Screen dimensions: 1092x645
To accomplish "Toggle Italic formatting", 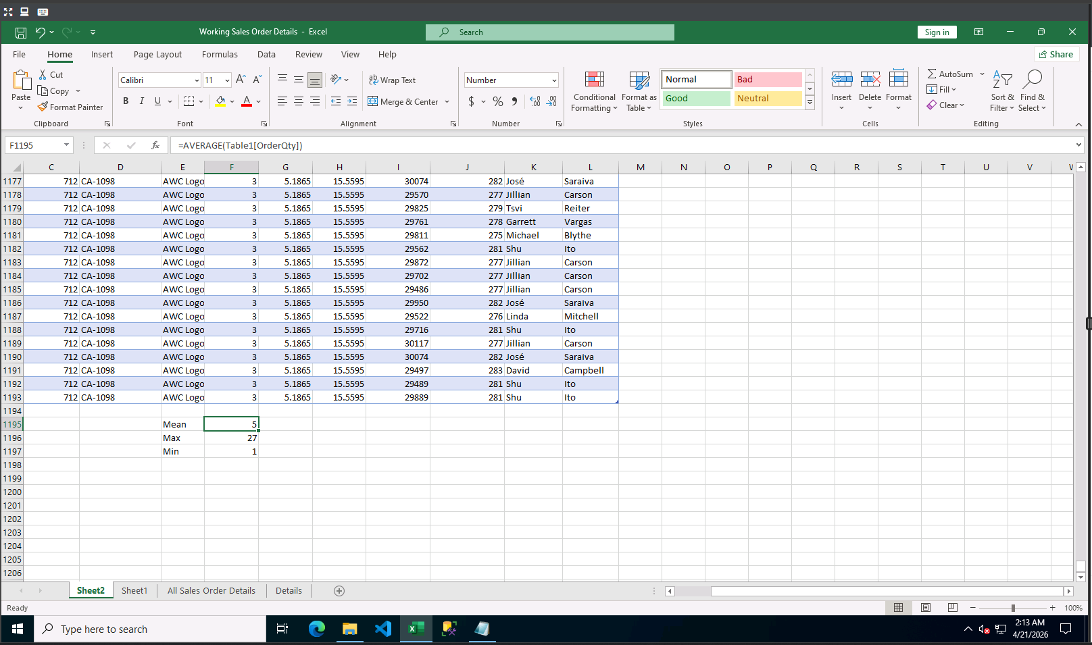I will pos(141,101).
